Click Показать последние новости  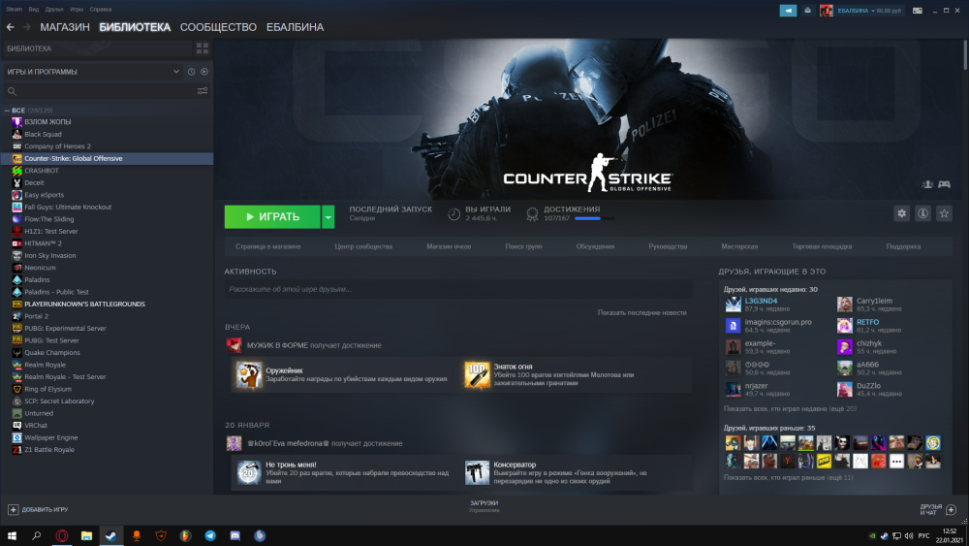click(x=642, y=312)
